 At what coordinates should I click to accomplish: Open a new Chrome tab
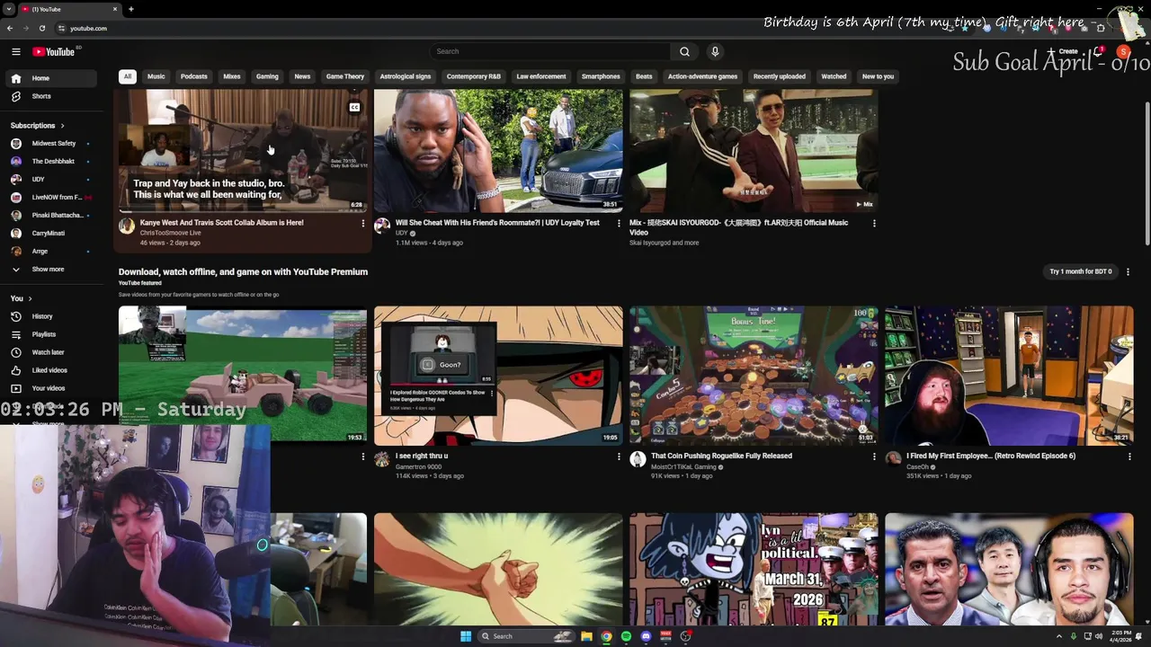[x=131, y=9]
